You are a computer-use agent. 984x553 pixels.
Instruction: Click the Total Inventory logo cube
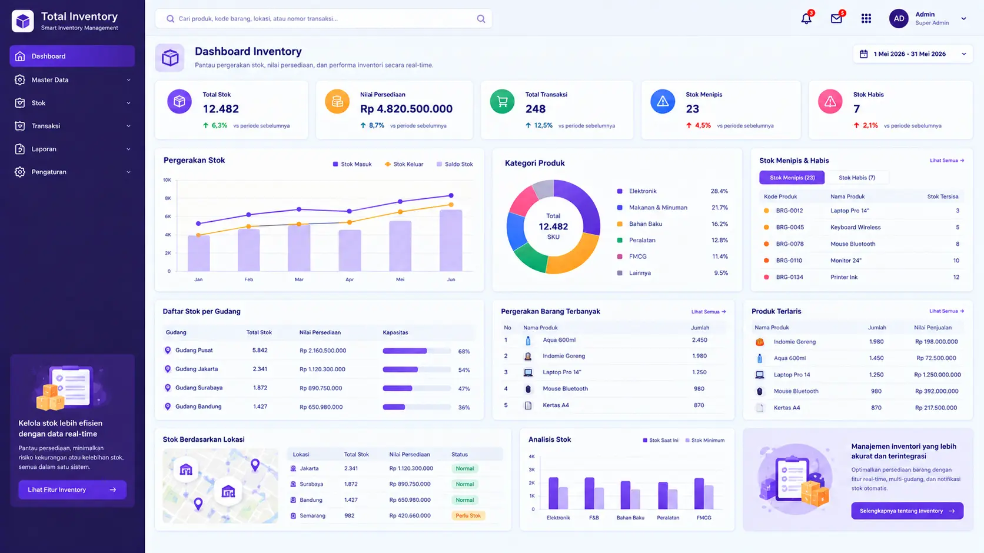pyautogui.click(x=23, y=21)
